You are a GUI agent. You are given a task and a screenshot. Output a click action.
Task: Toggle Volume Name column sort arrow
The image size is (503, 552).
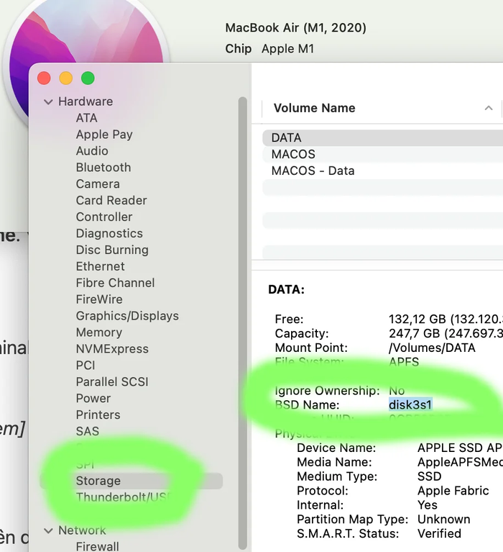(489, 108)
